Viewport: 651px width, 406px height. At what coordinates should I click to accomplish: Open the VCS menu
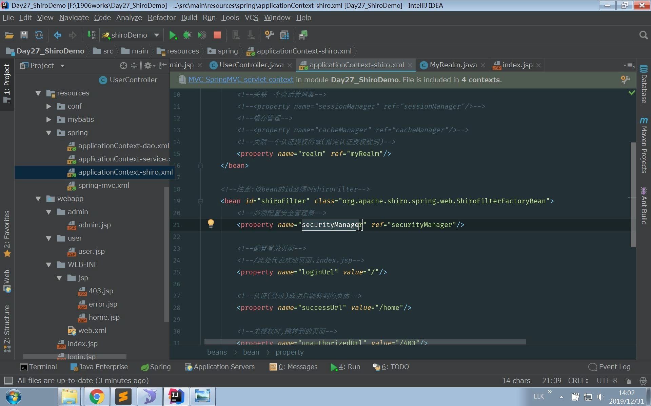251,18
